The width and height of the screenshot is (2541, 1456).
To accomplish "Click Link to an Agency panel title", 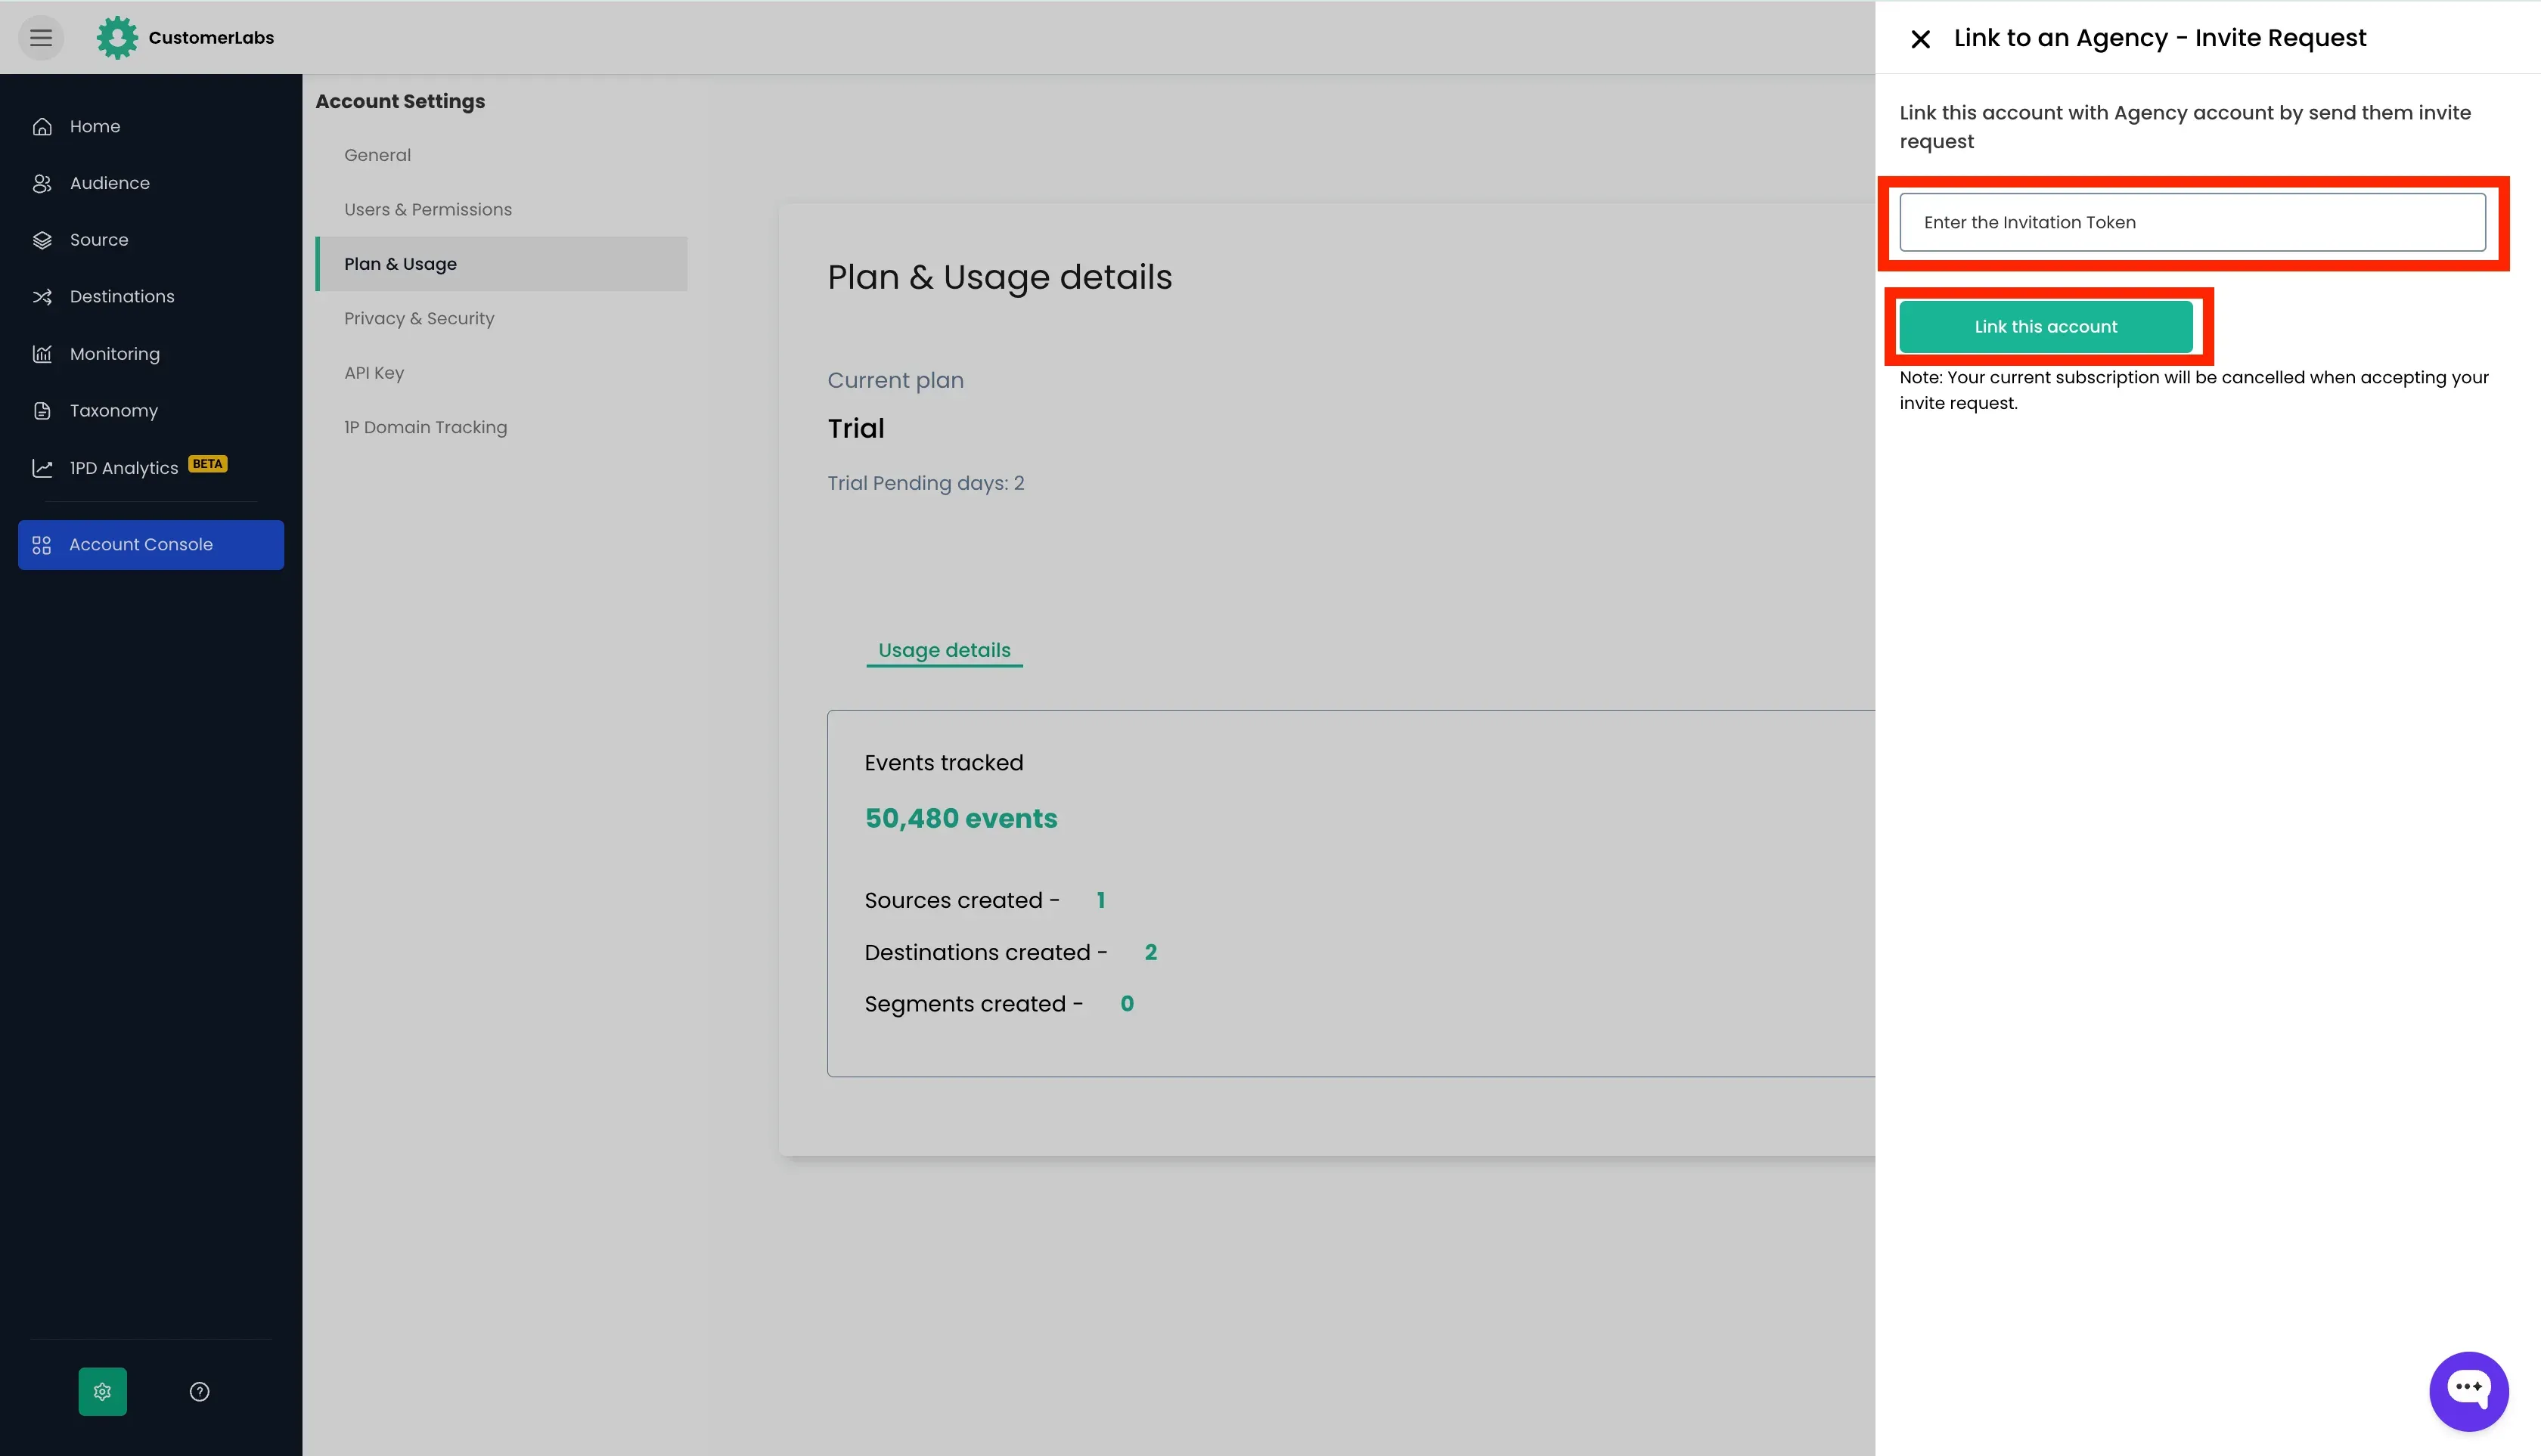I will (x=2160, y=38).
